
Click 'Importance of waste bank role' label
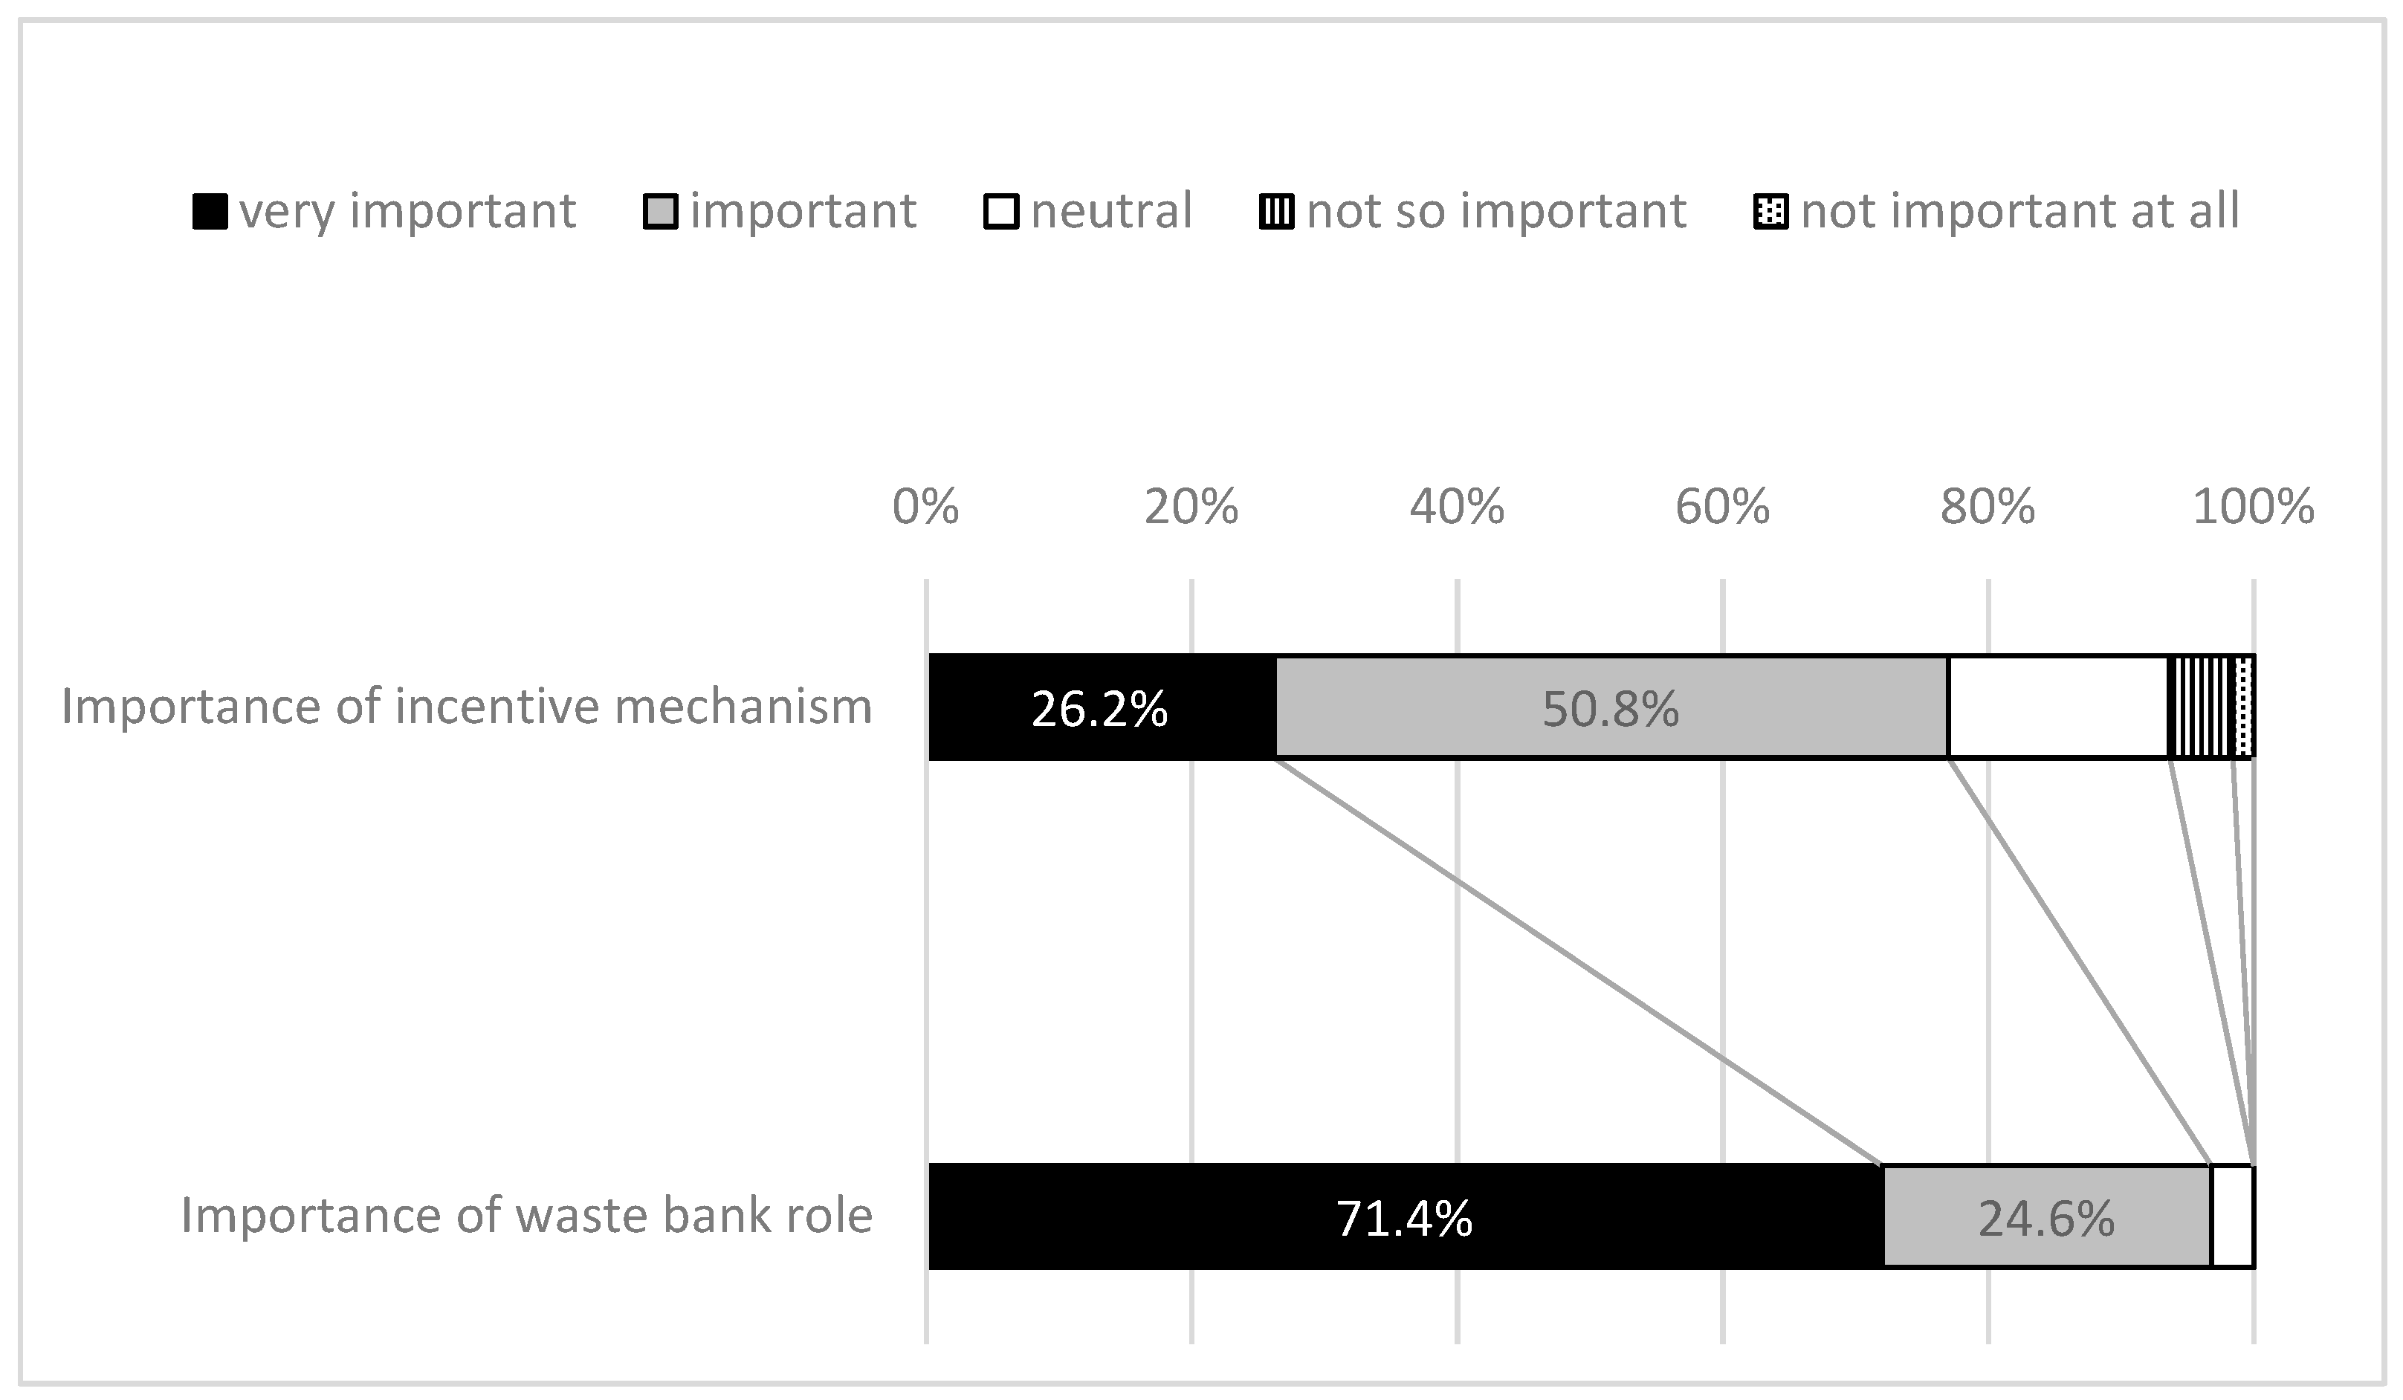[526, 1216]
